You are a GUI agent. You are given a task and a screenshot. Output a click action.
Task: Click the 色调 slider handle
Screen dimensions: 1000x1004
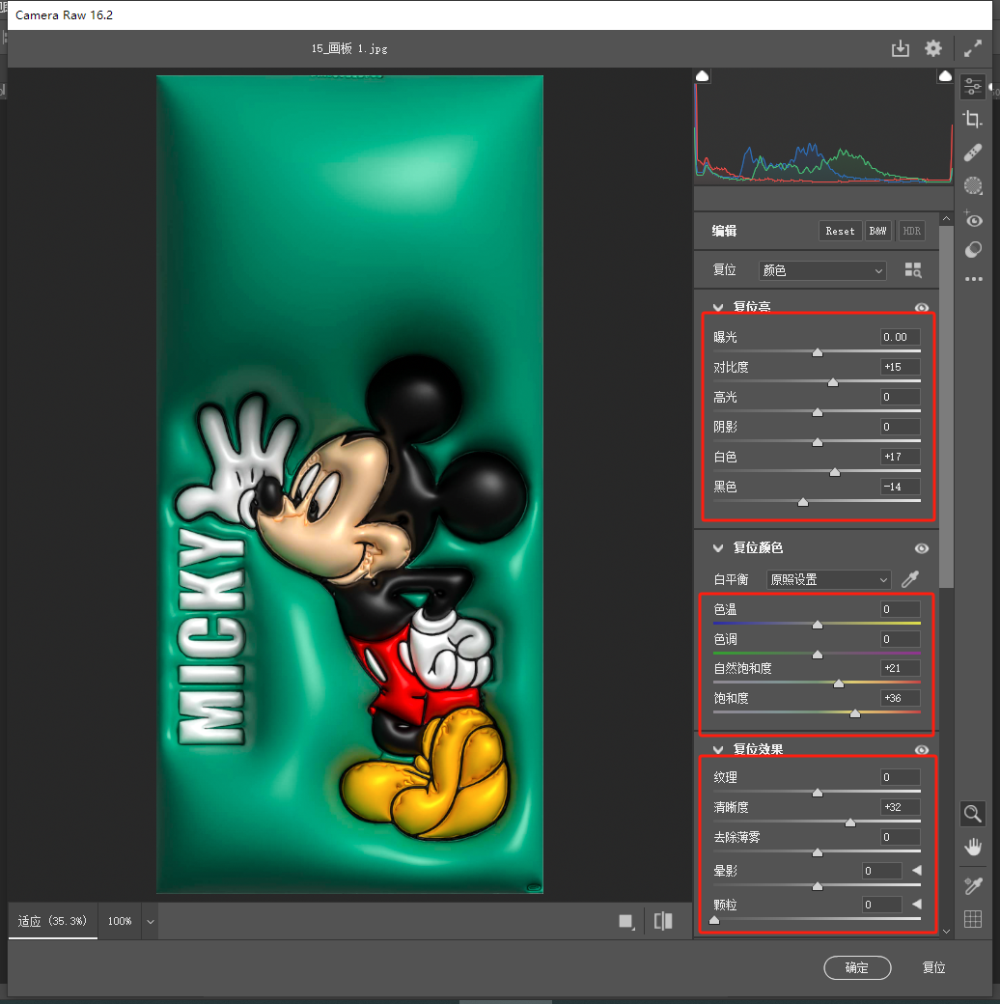[818, 655]
